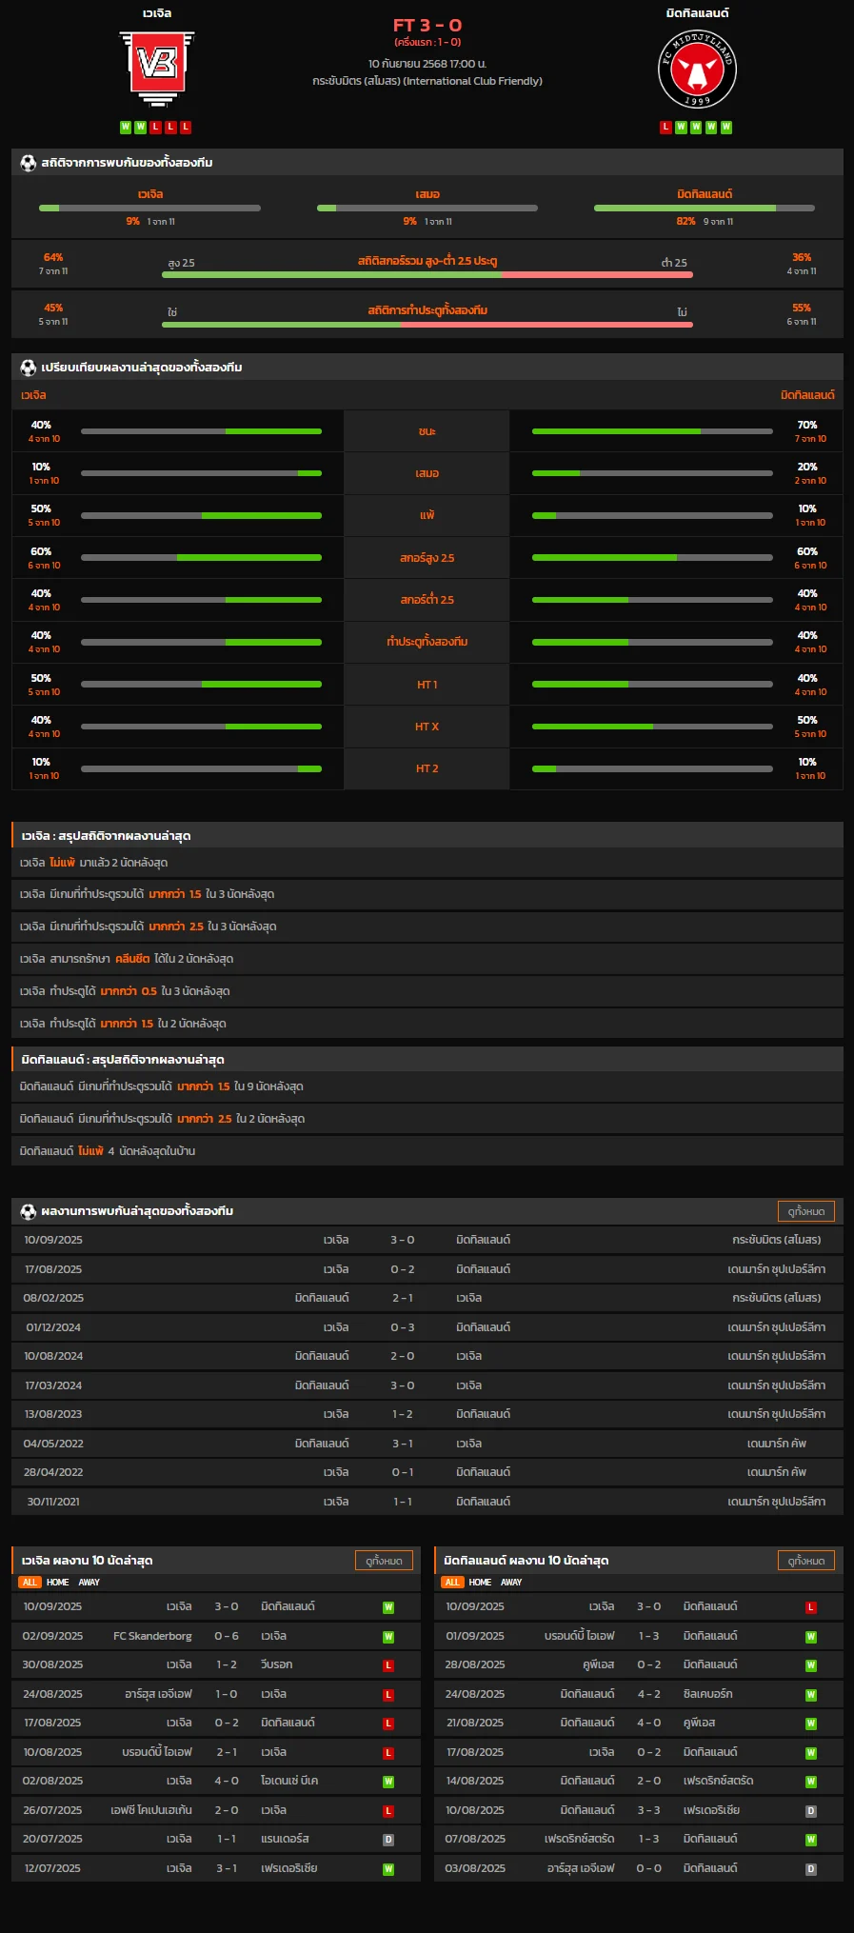Select HOME tab in Midtjylland last 10 matches
The height and width of the screenshot is (1933, 854).
click(481, 1582)
